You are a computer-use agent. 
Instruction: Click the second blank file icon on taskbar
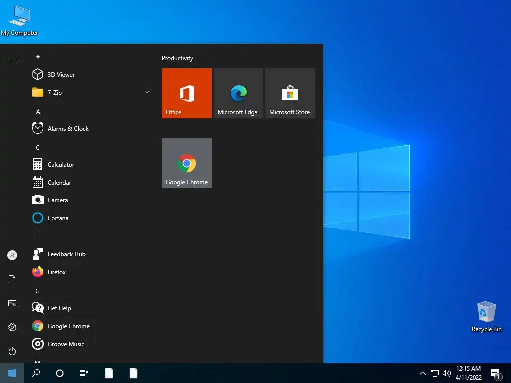coord(133,373)
